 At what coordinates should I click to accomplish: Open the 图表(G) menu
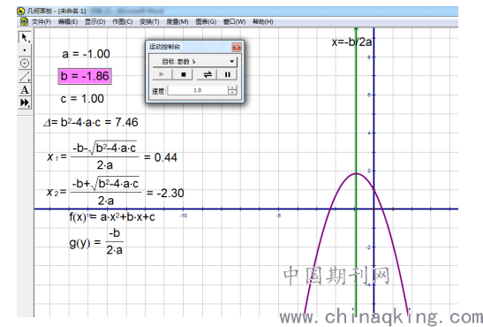point(206,22)
